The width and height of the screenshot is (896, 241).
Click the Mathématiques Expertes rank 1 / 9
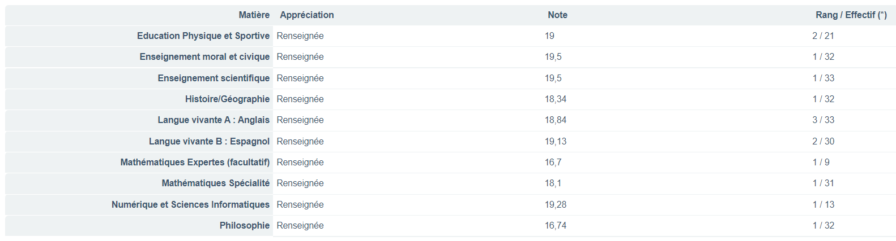pos(821,163)
